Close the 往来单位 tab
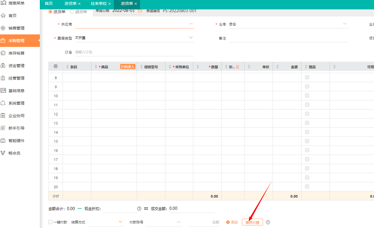This screenshot has height=228, width=374. (x=110, y=4)
